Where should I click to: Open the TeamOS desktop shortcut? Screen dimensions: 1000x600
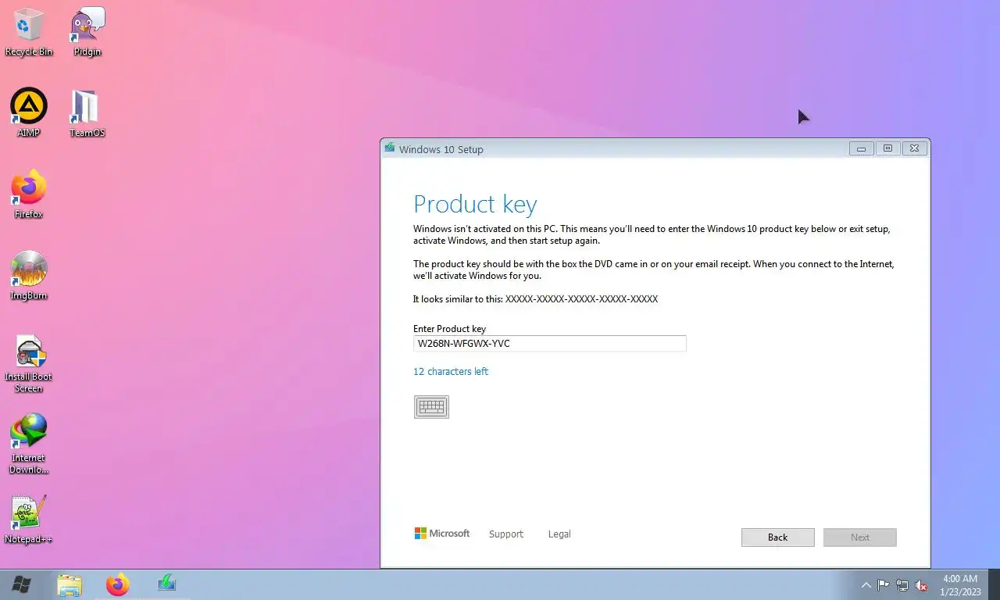[x=87, y=112]
